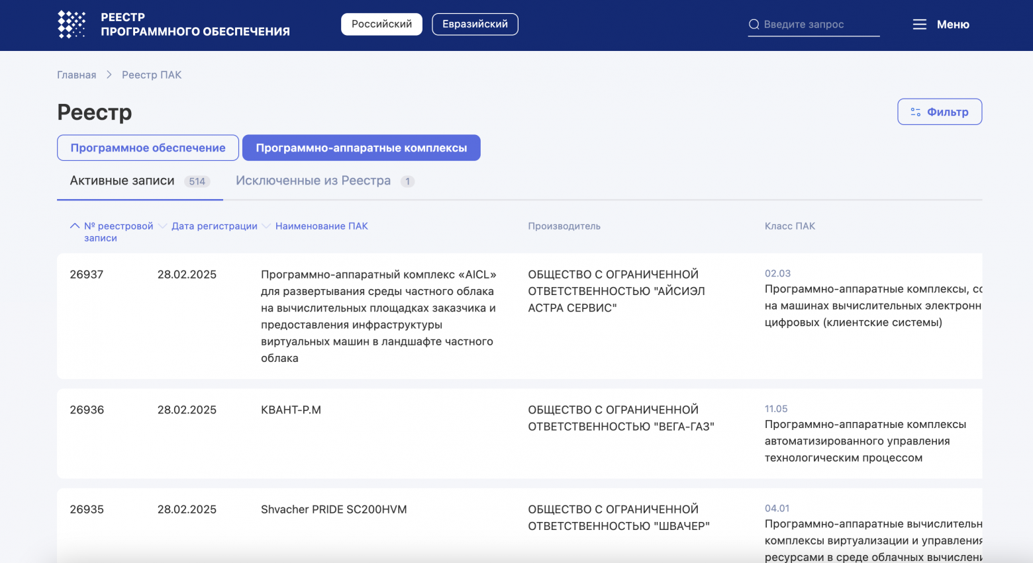Click the excluded records count badge 1
This screenshot has height=563, width=1033.
click(407, 181)
